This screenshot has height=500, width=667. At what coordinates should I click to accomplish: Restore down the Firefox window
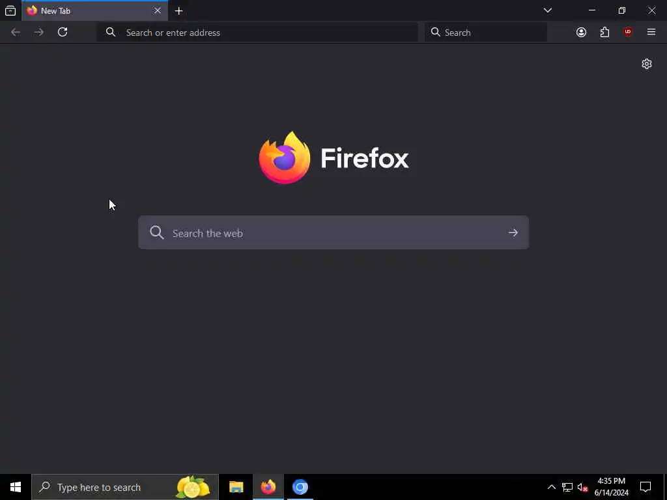622,10
